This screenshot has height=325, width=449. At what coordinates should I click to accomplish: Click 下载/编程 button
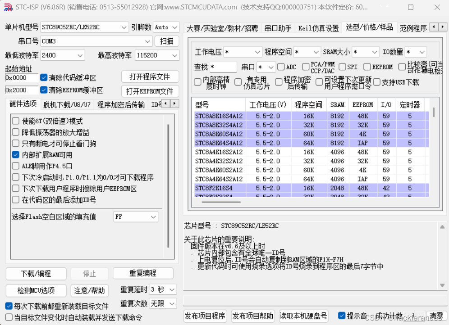click(36, 274)
